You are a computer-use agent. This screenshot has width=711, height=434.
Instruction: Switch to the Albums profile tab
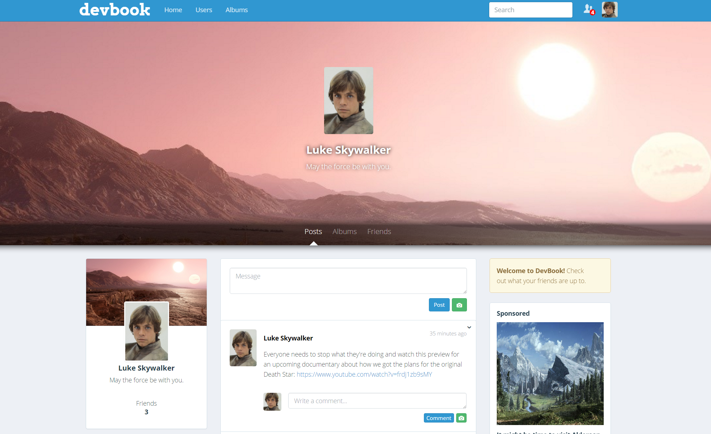(x=344, y=232)
